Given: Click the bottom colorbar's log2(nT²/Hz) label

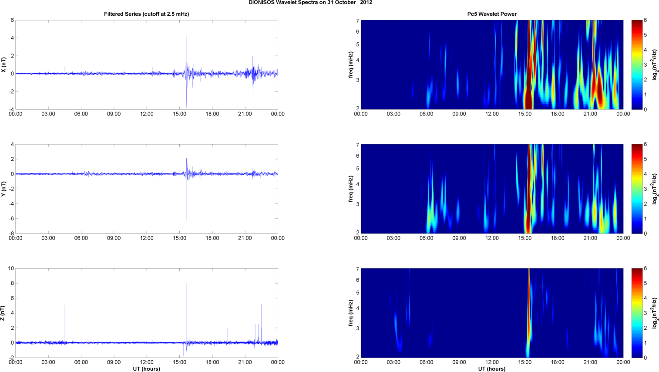Looking at the screenshot, I should [x=655, y=313].
